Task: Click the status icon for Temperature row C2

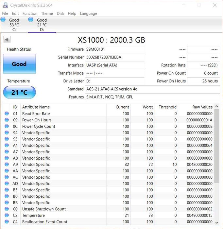Action: click(7, 215)
